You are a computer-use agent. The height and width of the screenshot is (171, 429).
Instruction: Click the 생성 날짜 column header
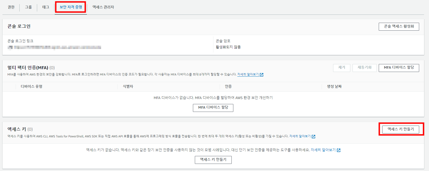coord(334,86)
